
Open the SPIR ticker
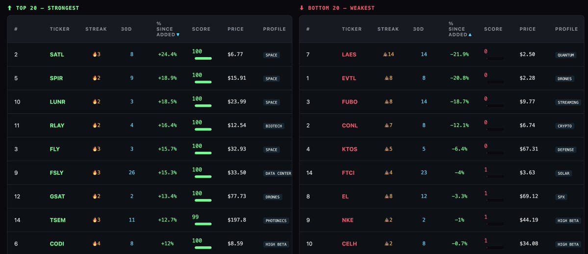[56, 78]
